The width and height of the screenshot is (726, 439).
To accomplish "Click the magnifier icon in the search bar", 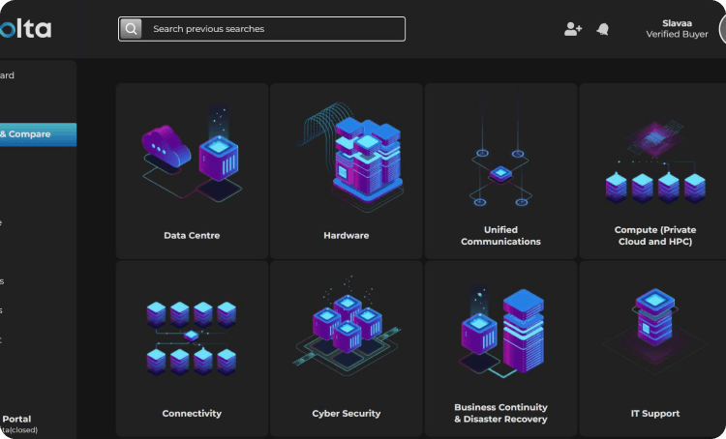I will 132,29.
